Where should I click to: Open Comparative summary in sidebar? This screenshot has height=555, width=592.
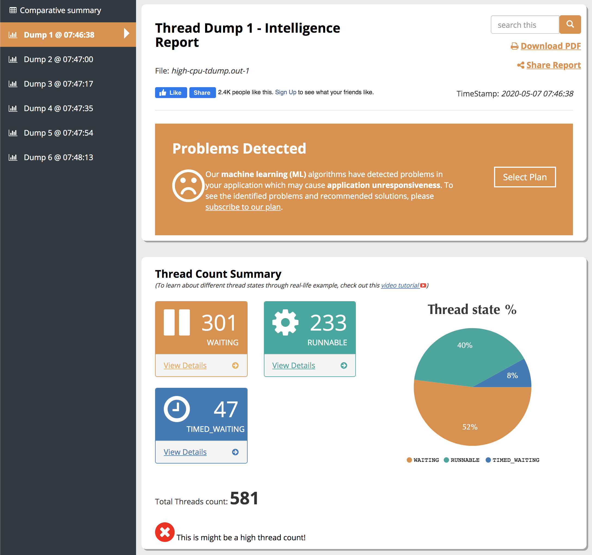[60, 10]
